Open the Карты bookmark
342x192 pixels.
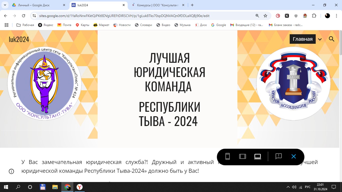pyautogui.click(x=82, y=25)
